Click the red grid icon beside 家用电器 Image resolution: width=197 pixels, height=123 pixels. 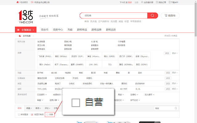click(20, 36)
